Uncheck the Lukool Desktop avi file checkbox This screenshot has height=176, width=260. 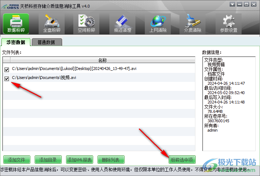pos(6,70)
